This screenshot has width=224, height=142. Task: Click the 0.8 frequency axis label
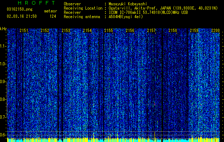tap(3, 99)
